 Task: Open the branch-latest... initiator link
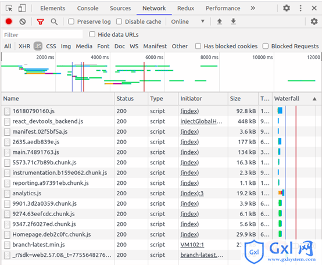tap(202, 255)
